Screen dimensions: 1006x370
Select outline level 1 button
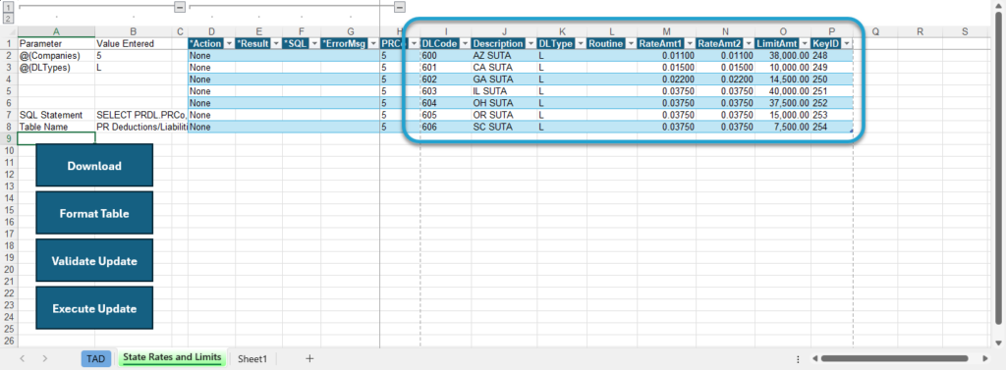(8, 7)
